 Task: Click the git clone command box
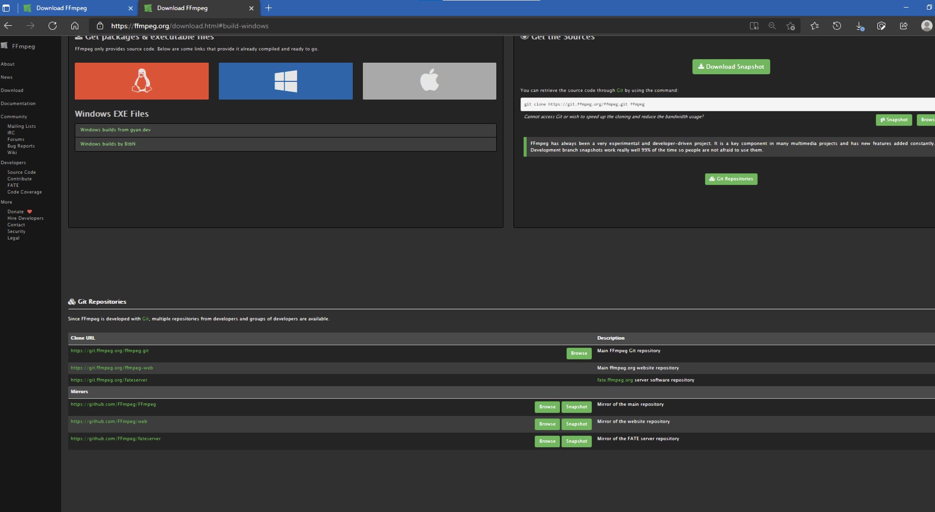click(727, 104)
